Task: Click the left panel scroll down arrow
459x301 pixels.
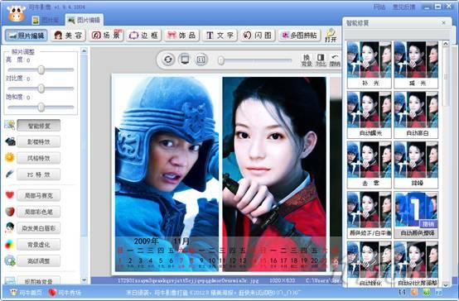Action: (x=84, y=280)
